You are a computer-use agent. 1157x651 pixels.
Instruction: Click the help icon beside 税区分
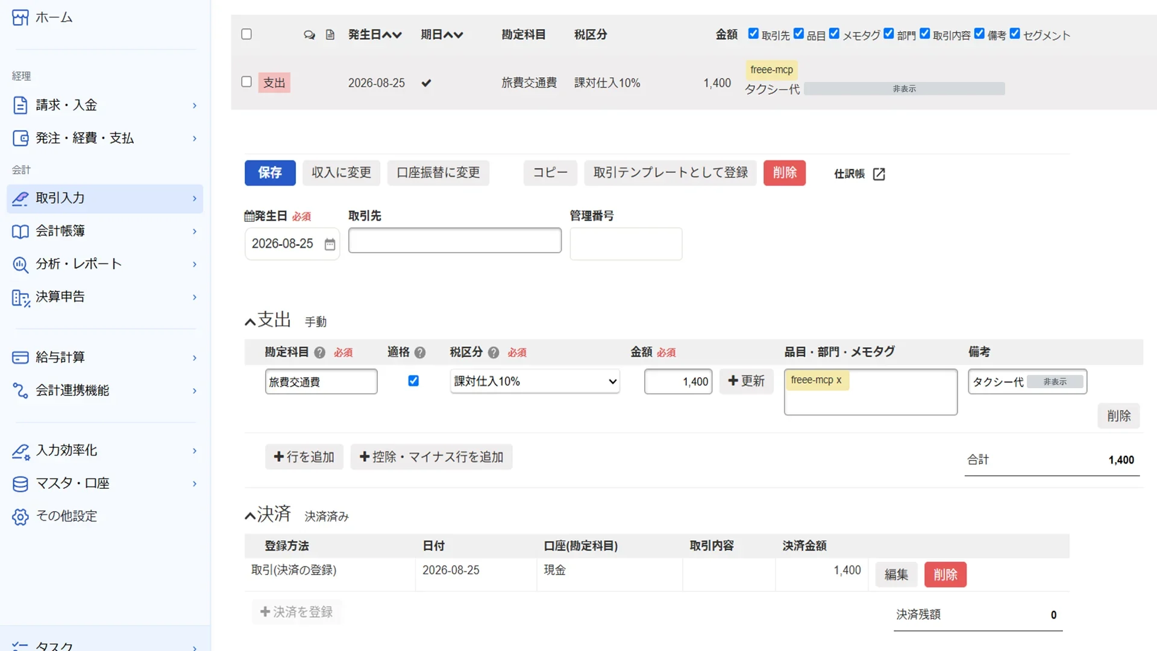click(x=494, y=353)
